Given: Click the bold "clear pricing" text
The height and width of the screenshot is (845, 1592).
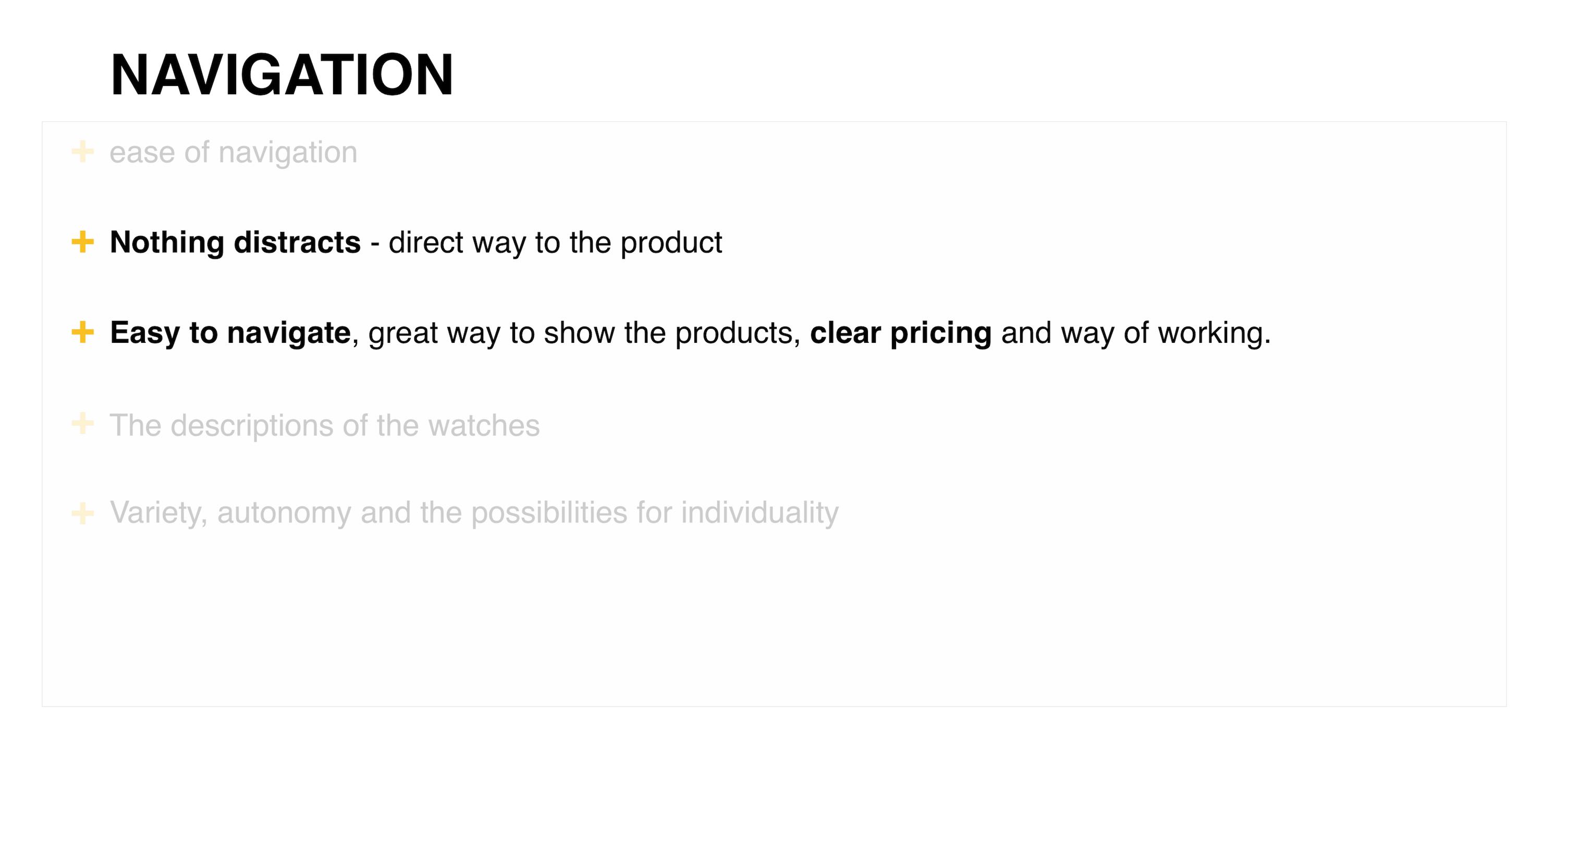Looking at the screenshot, I should pyautogui.click(x=900, y=333).
